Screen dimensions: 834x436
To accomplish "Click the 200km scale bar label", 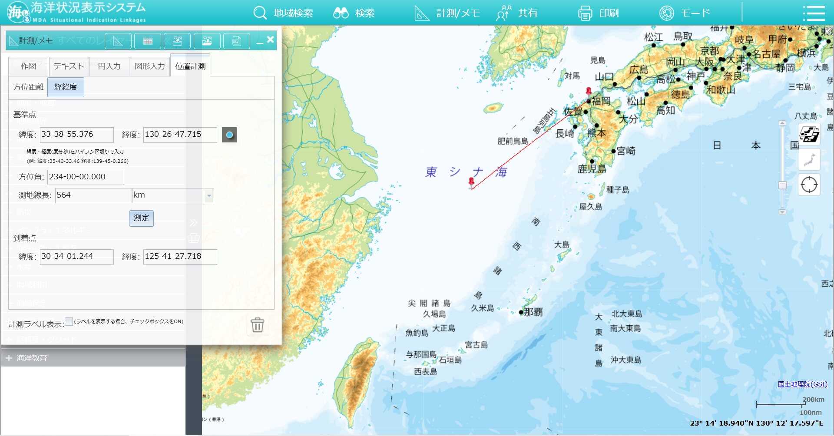I will (x=813, y=400).
